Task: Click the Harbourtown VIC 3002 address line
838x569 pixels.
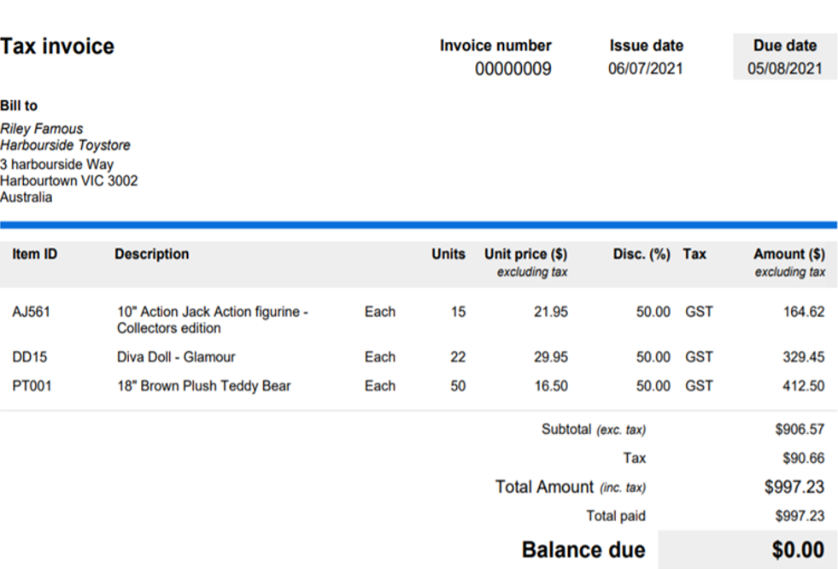Action: click(x=68, y=181)
